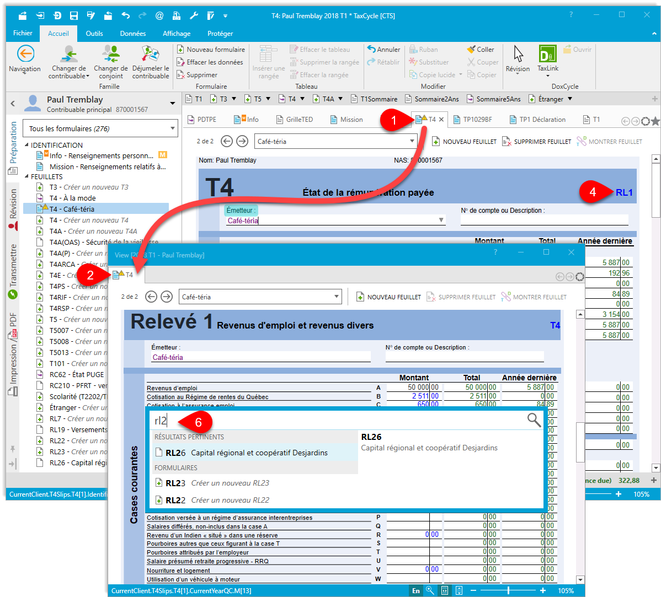Collapse the IDENTIFICATION tree group
This screenshot has height=597, width=661.
26,145
